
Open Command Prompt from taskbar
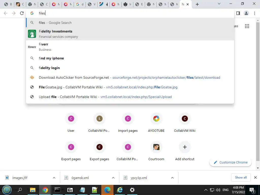point(57,190)
